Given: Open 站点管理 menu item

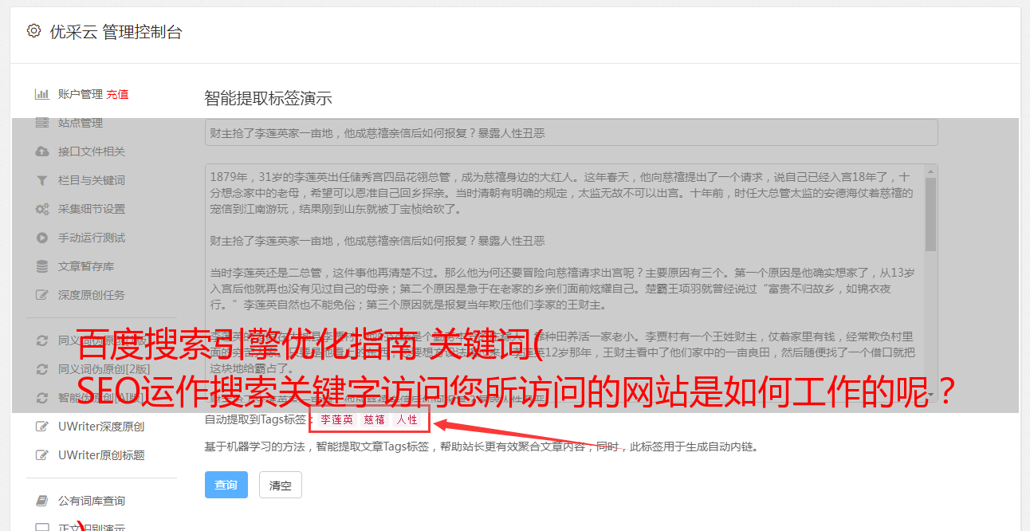Looking at the screenshot, I should (81, 123).
